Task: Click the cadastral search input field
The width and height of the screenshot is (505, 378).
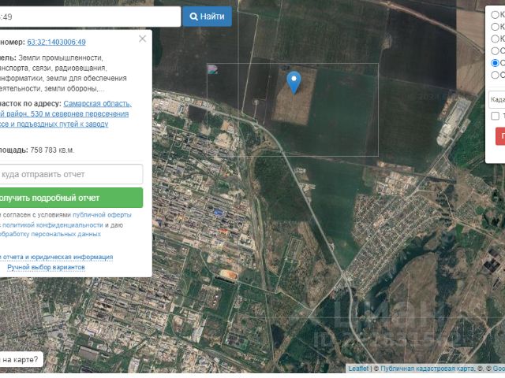Action: coord(89,17)
